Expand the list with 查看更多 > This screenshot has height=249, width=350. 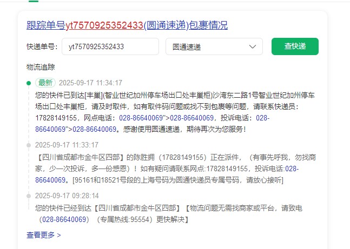43,235
